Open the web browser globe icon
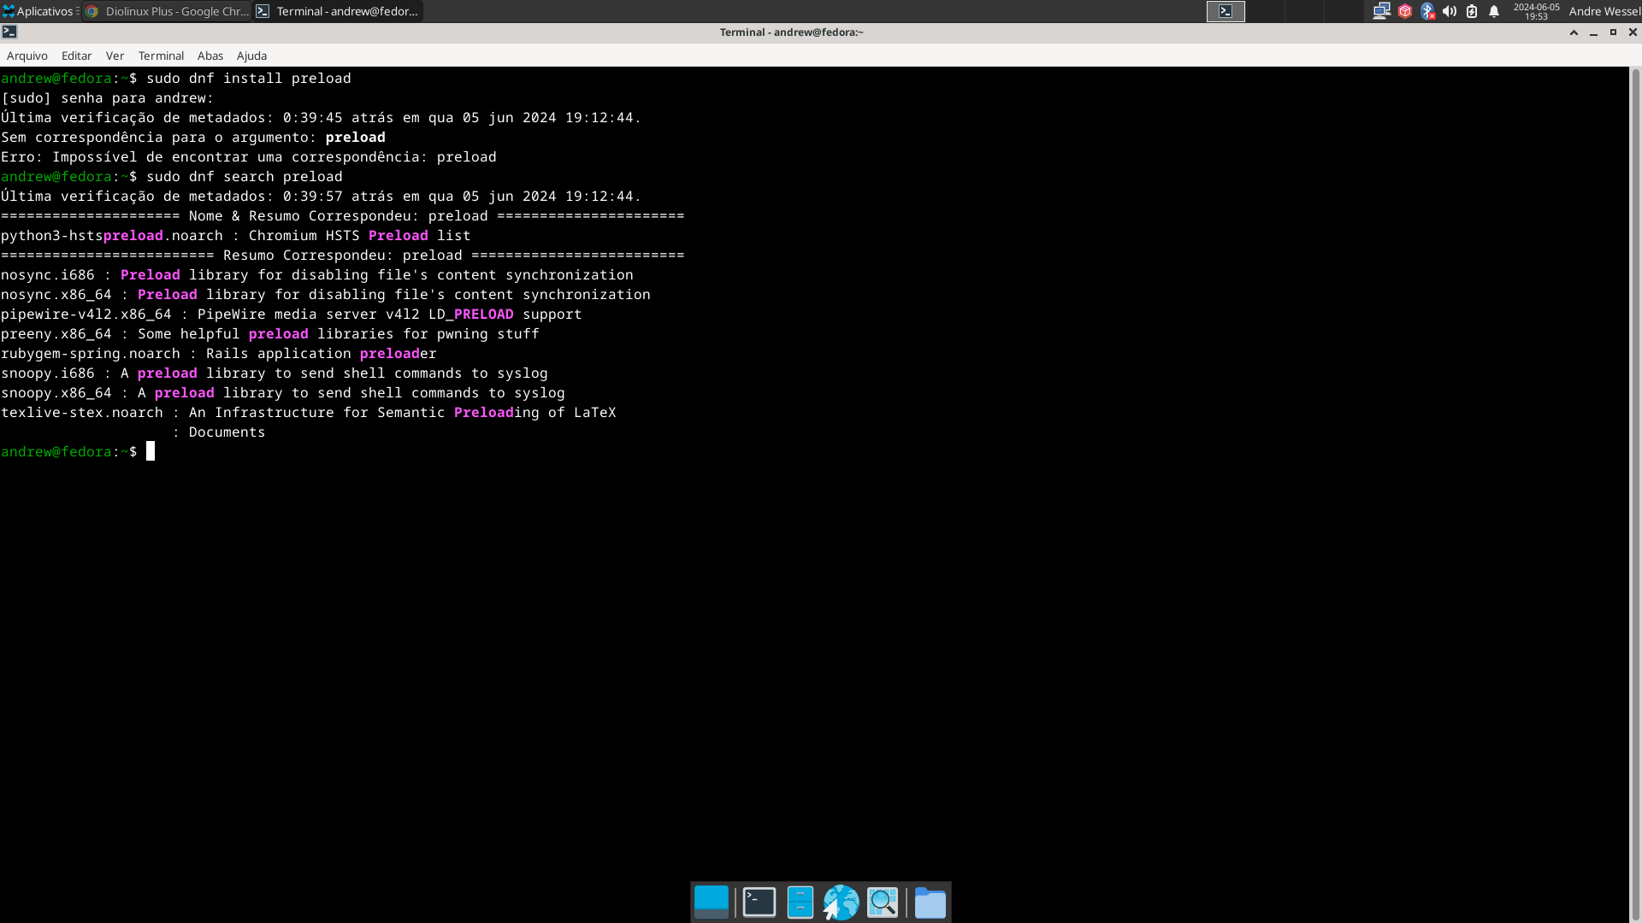1642x923 pixels. tap(841, 902)
